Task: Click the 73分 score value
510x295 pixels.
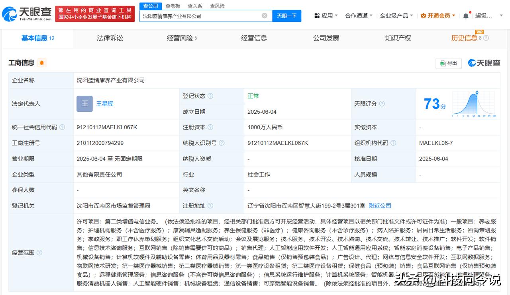Action: point(435,104)
